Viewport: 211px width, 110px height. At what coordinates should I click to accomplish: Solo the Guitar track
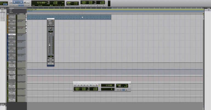[x=13, y=36]
